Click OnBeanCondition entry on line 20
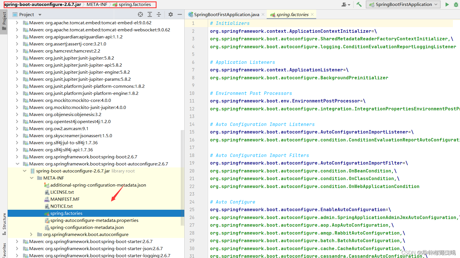The width and height of the screenshot is (460, 258). pos(303,171)
